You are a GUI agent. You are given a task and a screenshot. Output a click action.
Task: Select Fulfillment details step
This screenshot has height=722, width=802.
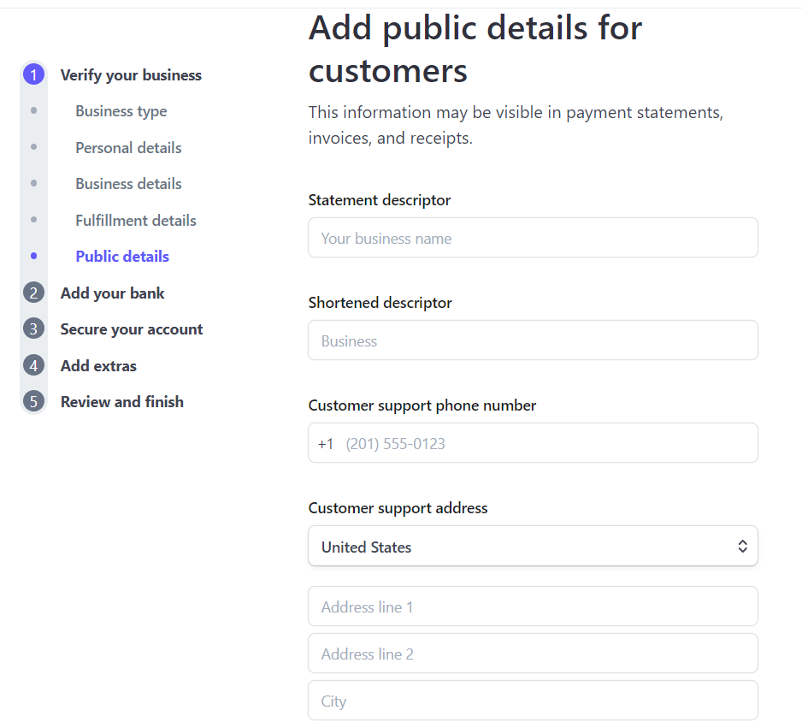(x=136, y=220)
